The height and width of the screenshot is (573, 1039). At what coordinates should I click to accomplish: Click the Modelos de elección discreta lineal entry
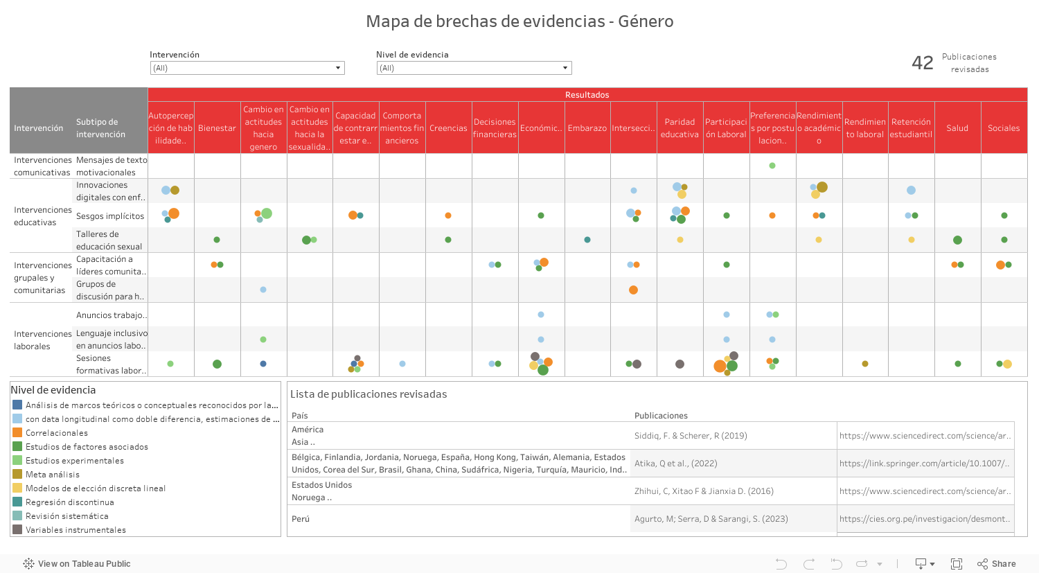click(x=96, y=488)
